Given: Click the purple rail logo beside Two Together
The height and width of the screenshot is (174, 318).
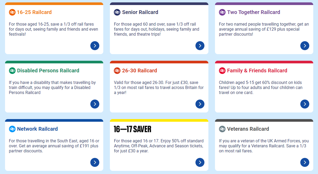Looking at the screenshot, I should pos(222,12).
